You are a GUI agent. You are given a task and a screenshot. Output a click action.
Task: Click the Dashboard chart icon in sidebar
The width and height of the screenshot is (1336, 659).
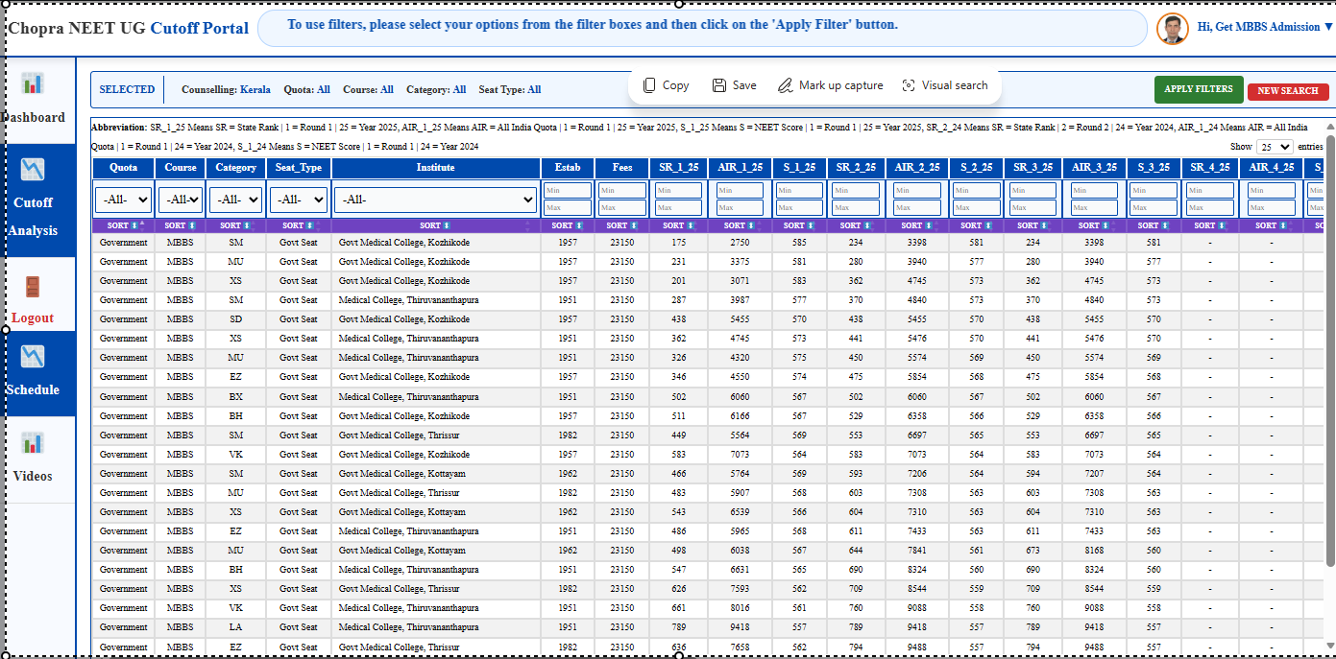(x=33, y=83)
